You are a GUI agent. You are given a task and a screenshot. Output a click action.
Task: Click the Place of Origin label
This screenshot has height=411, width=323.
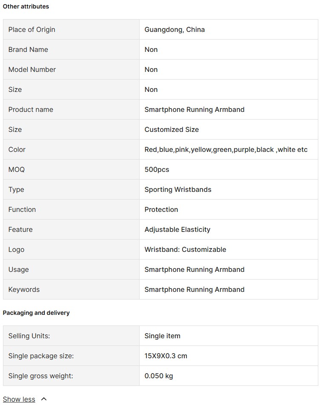[x=32, y=30]
